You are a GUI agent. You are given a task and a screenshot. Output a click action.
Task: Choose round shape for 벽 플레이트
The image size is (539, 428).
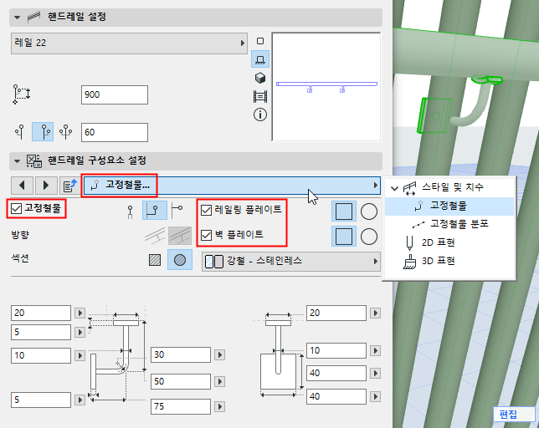point(369,237)
